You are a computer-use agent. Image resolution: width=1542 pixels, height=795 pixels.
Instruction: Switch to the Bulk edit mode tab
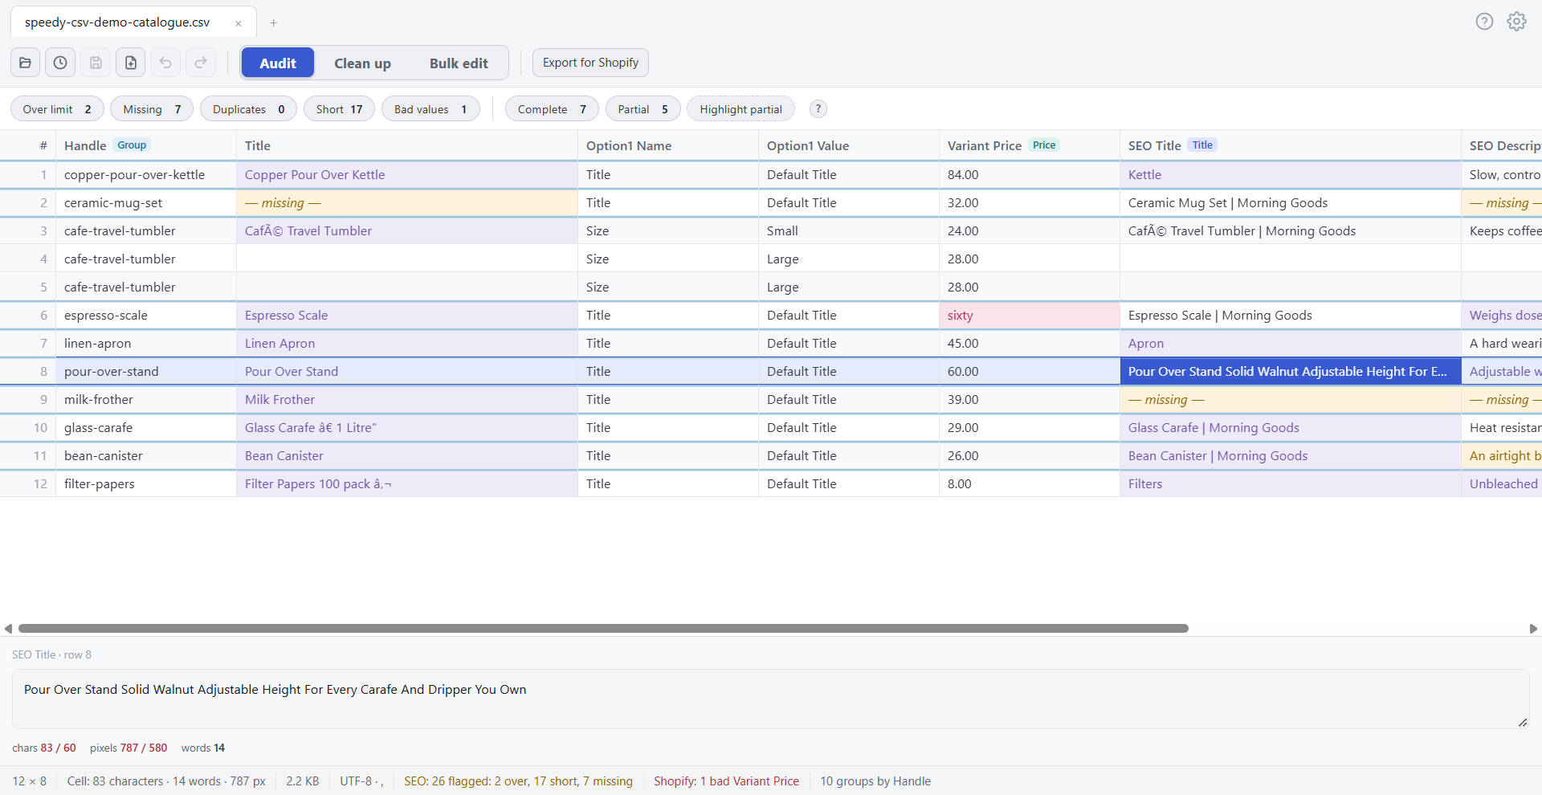pos(459,63)
